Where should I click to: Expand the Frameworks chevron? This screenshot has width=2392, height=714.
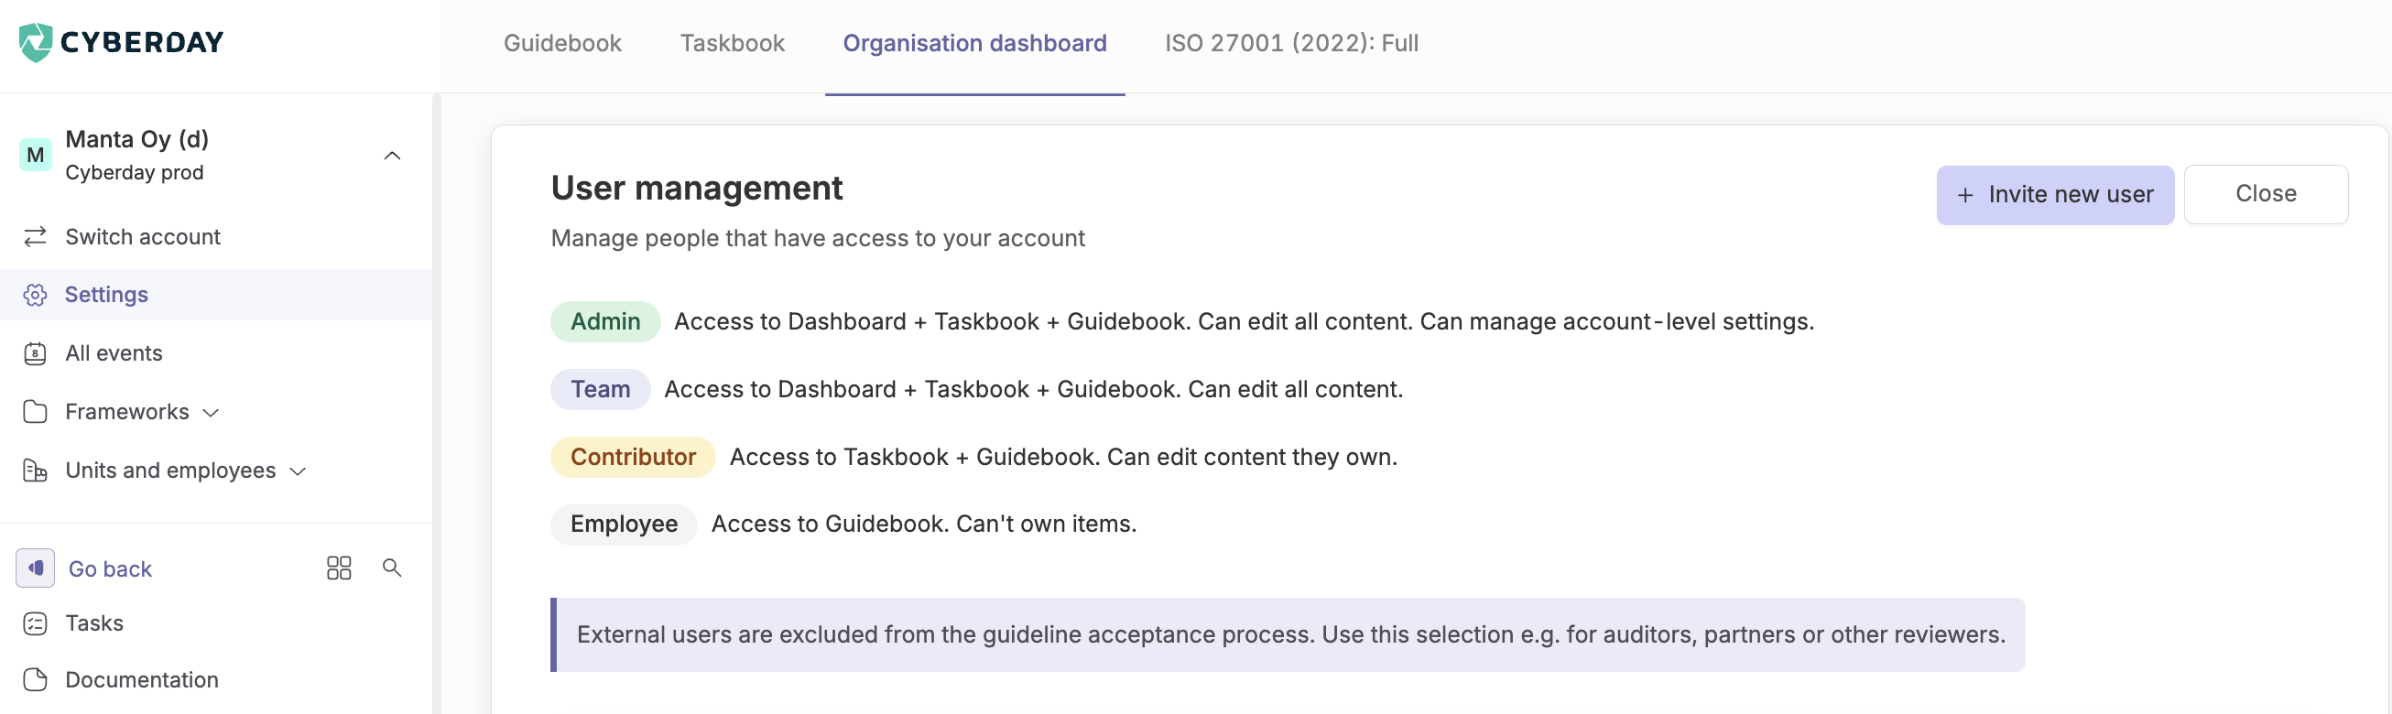click(x=211, y=412)
